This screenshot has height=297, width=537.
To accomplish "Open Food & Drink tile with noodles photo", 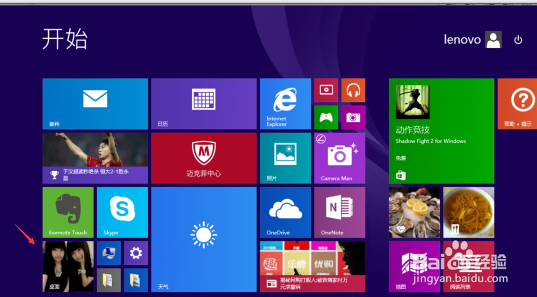I will [469, 212].
